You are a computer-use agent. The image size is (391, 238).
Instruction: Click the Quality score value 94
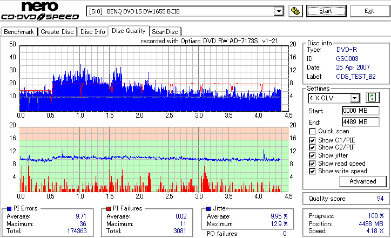[x=380, y=199]
